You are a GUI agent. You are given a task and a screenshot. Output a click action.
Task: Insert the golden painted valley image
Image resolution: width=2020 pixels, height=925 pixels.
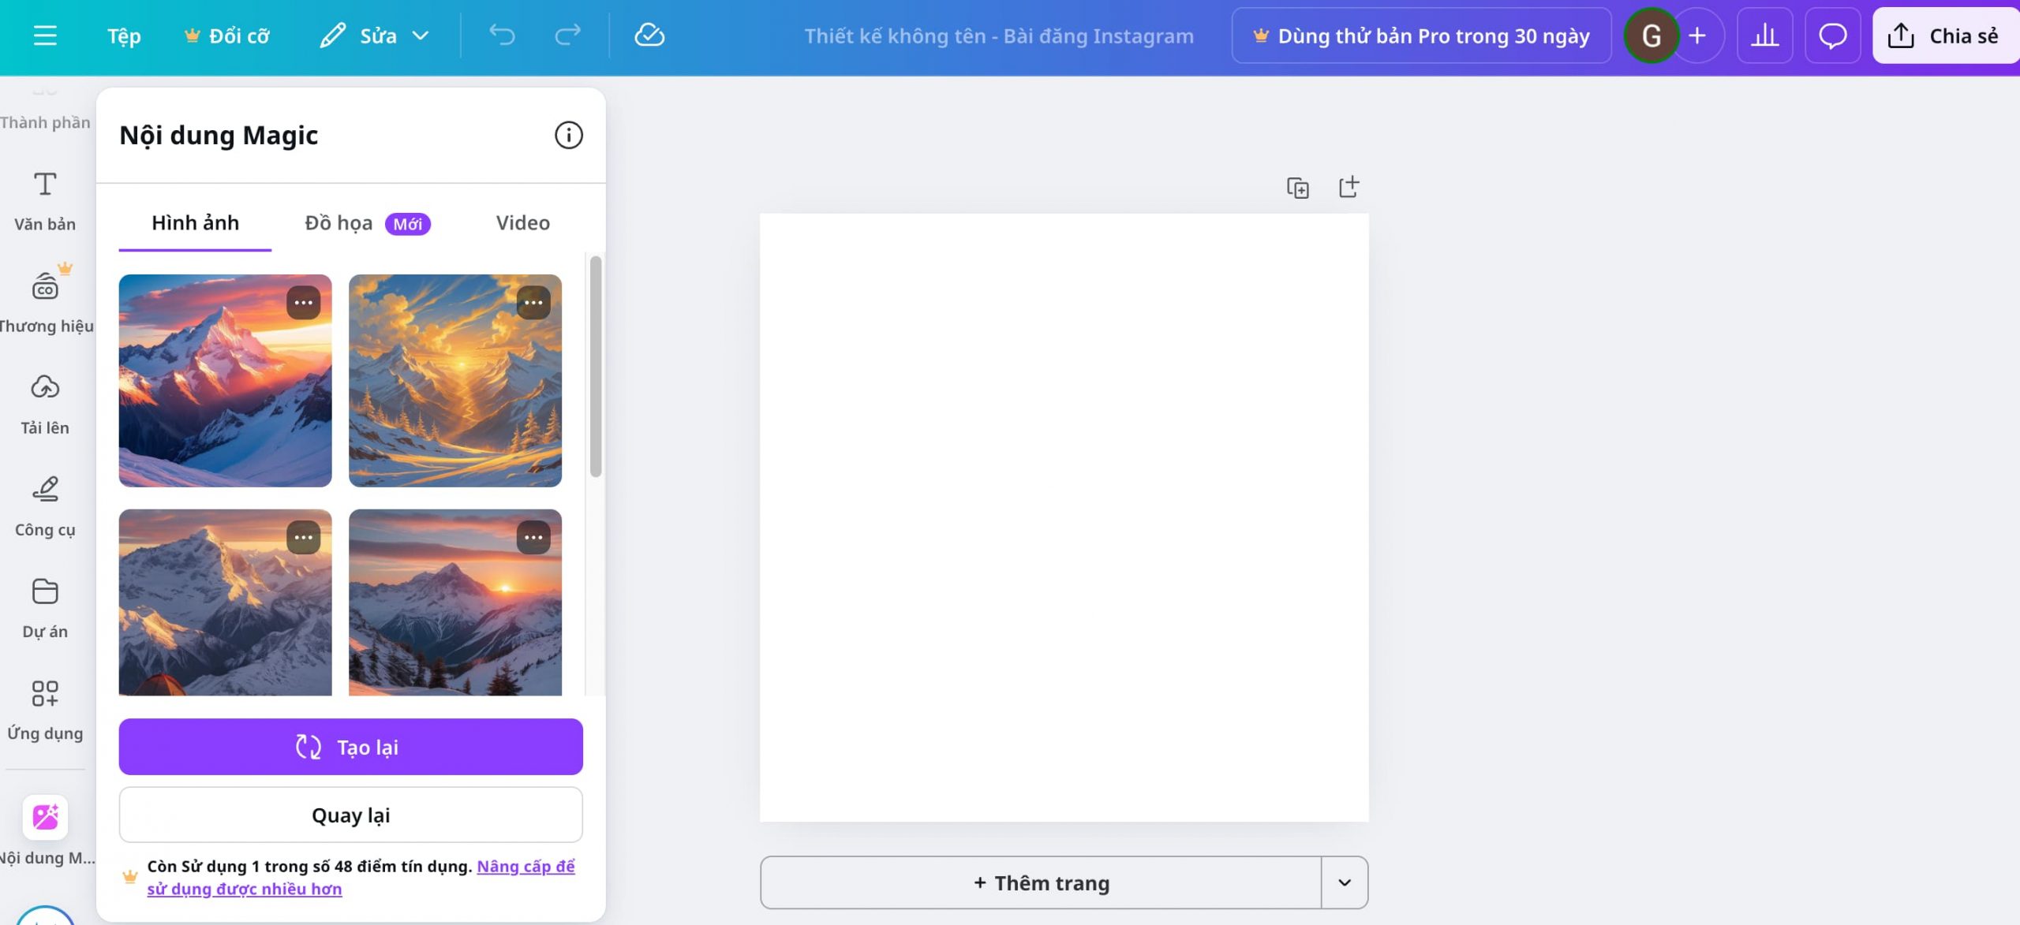pos(455,380)
